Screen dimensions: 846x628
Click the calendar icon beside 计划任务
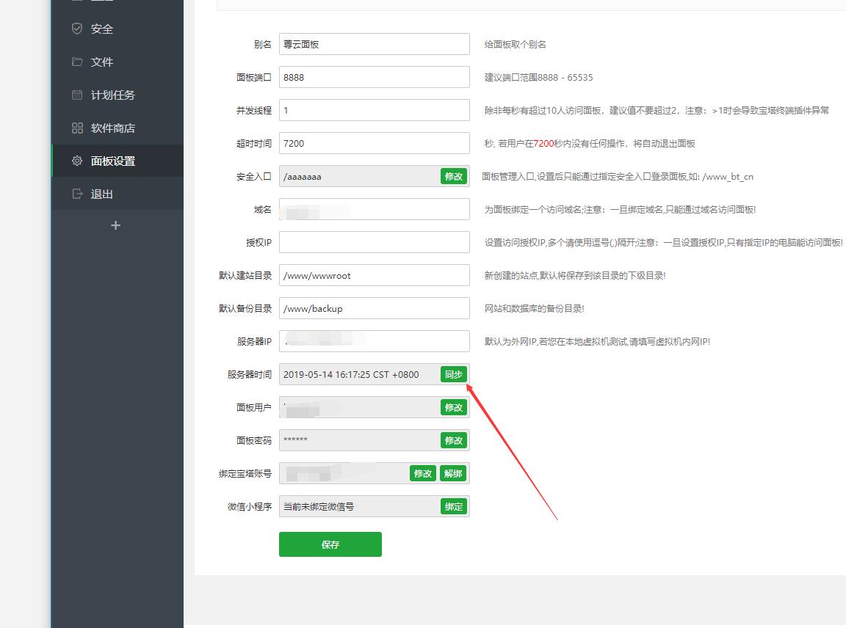[77, 95]
